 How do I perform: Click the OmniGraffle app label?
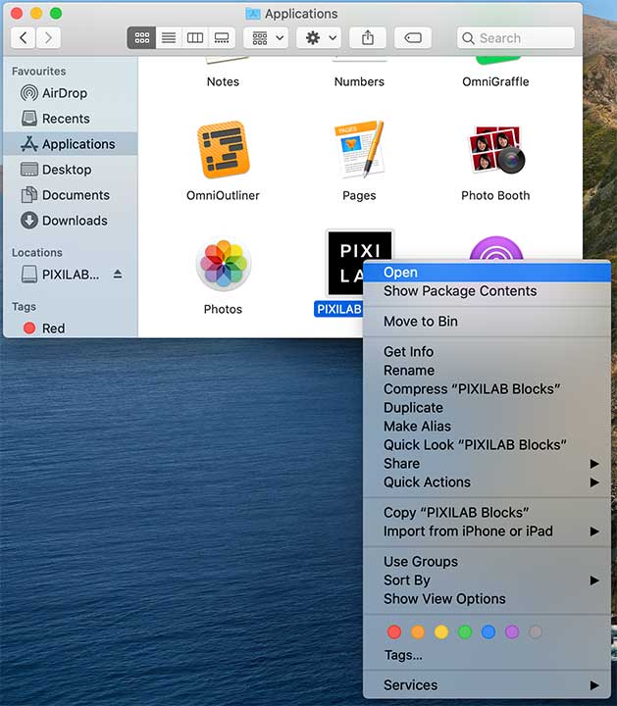click(x=495, y=81)
